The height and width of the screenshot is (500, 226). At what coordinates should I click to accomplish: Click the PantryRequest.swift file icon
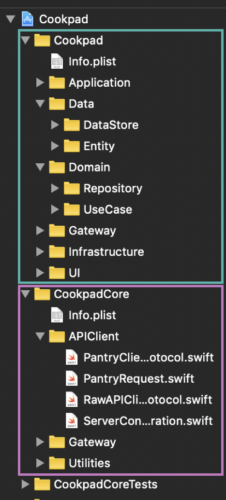[72, 378]
